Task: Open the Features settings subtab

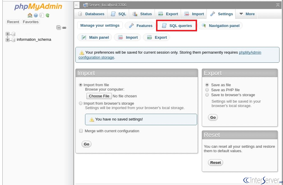Action: coord(140,26)
